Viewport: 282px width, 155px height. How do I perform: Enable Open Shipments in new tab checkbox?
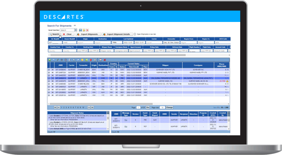click(135, 34)
